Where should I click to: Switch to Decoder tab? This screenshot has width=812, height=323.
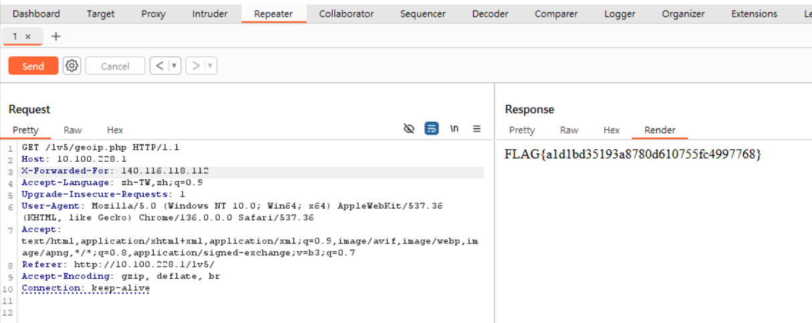490,13
